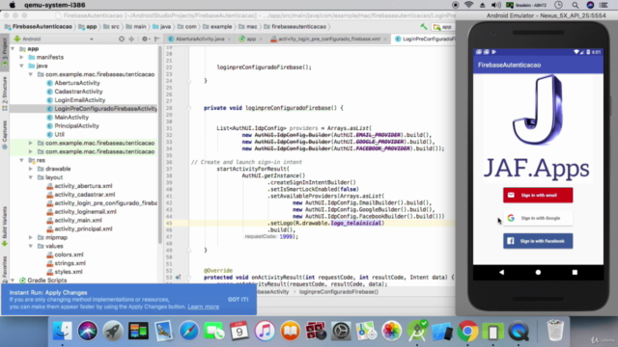Tap Sign in with Facebook in emulator

click(x=538, y=241)
